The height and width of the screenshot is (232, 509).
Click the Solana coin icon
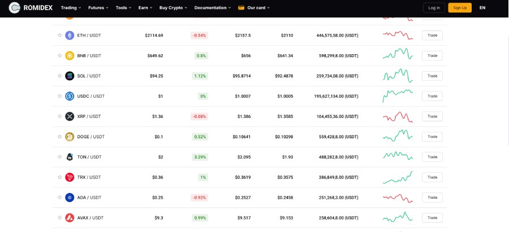70,76
